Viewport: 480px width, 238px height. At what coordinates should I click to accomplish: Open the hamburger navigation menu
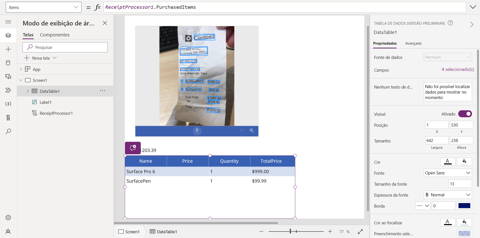click(8, 22)
